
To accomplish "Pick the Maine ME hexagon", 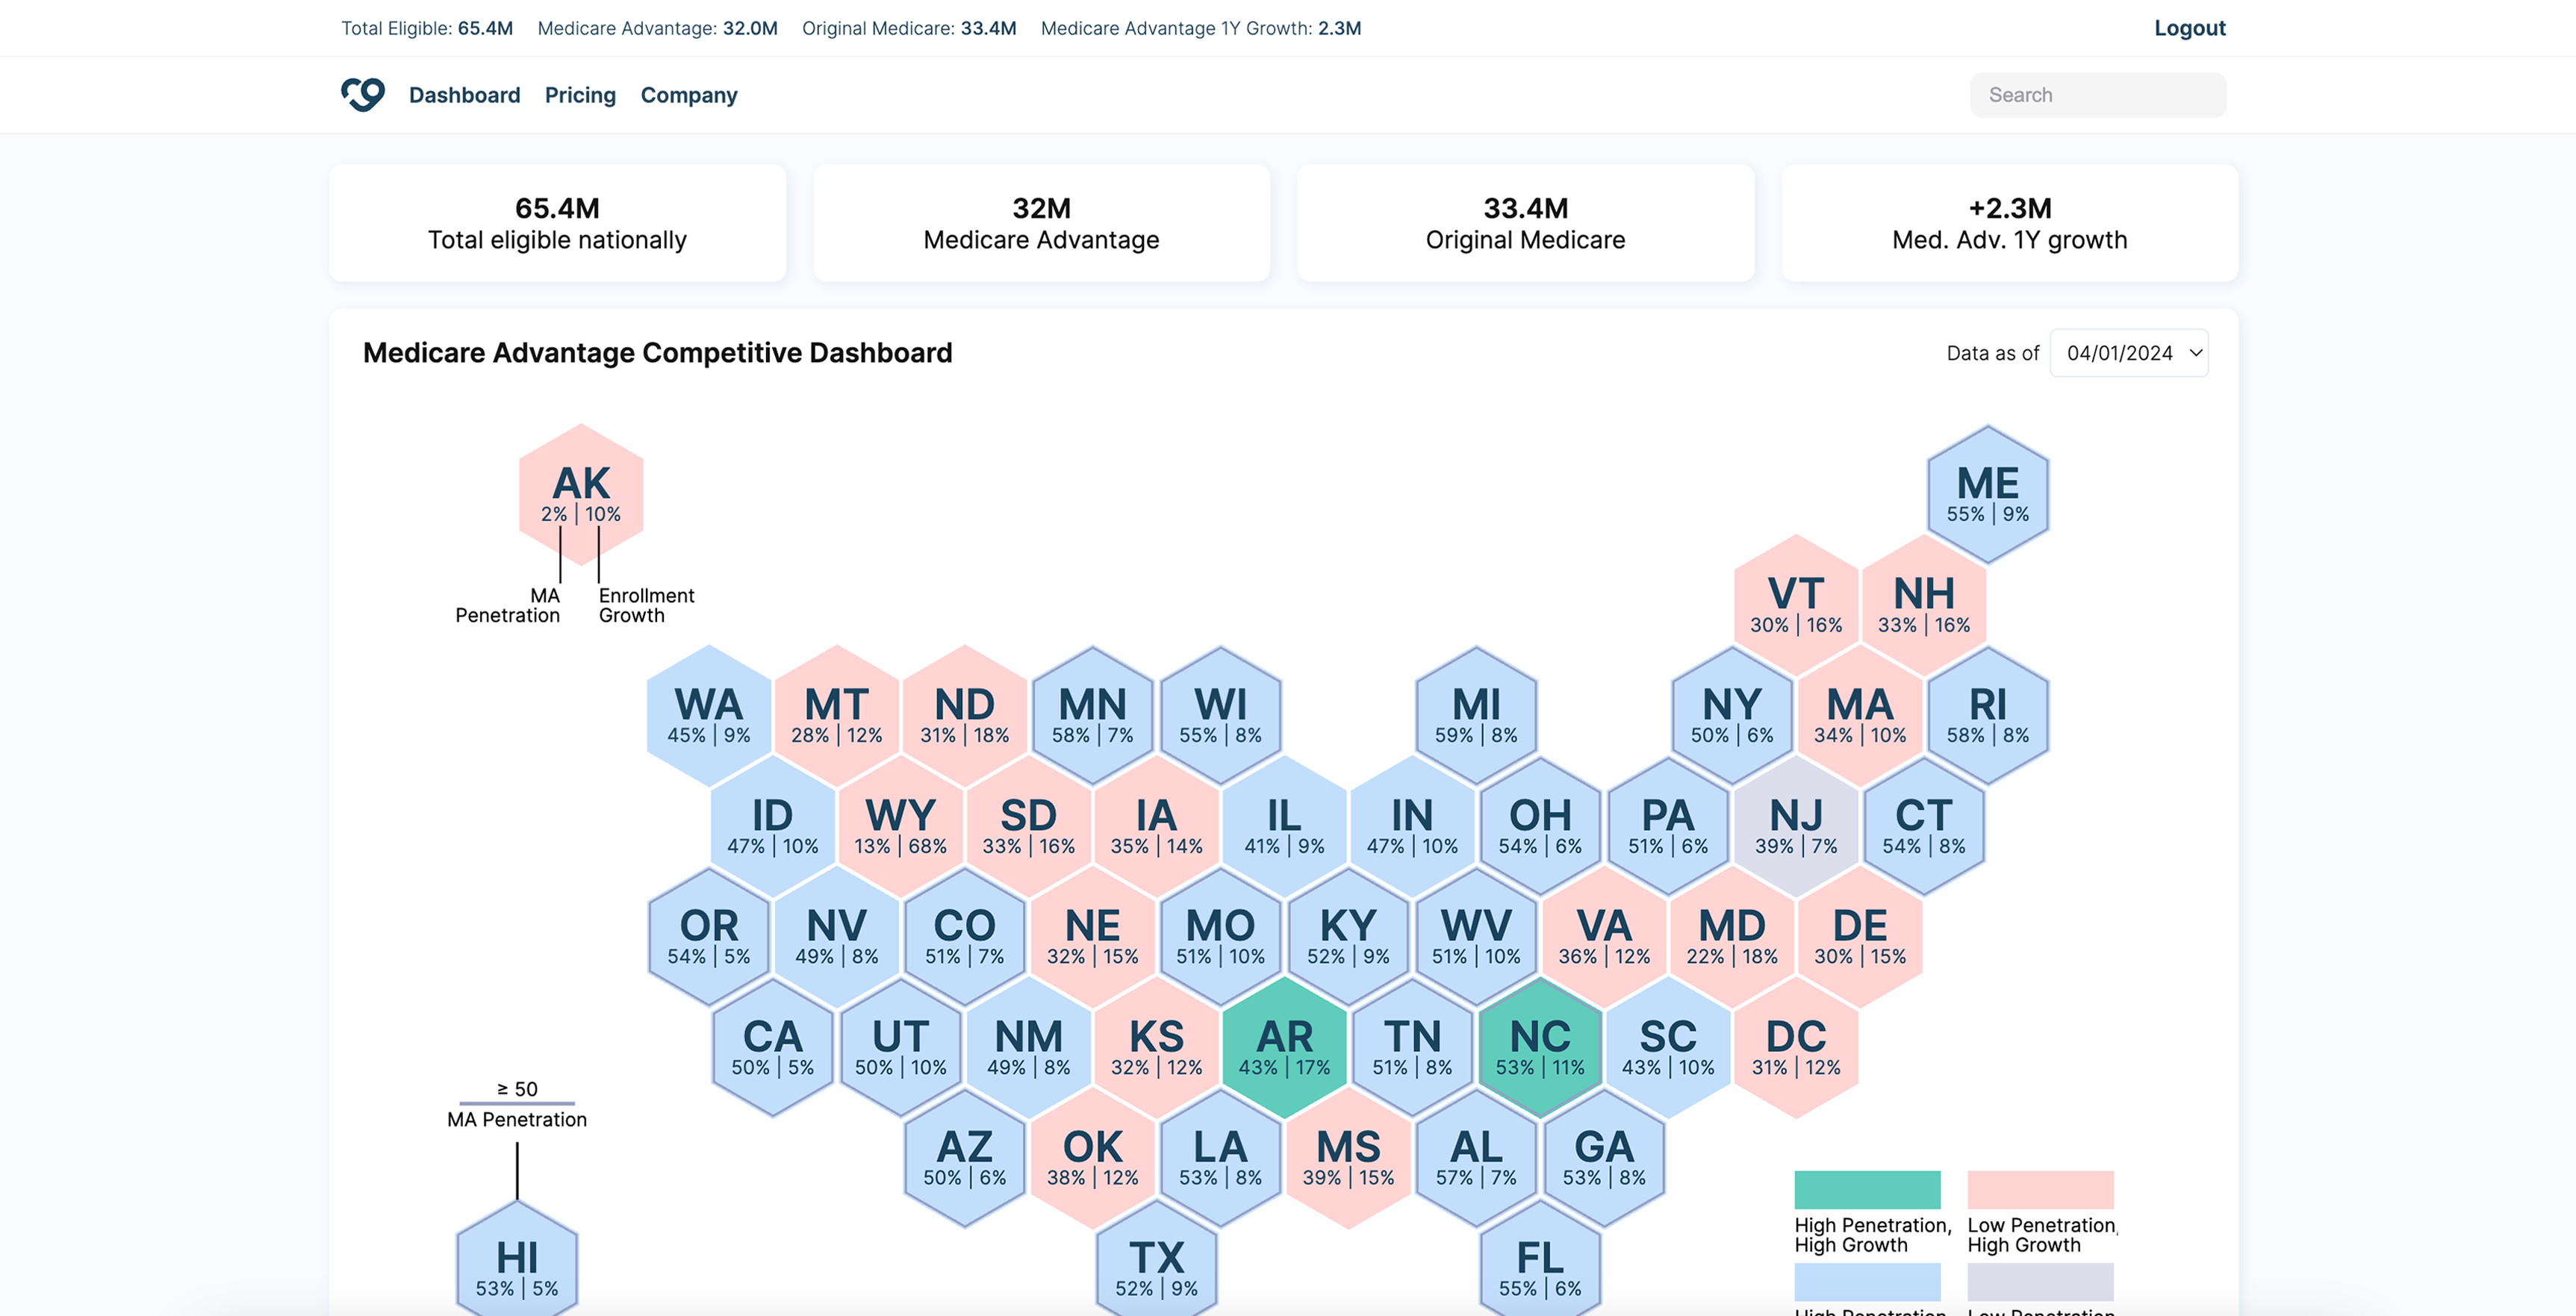I will click(1987, 494).
